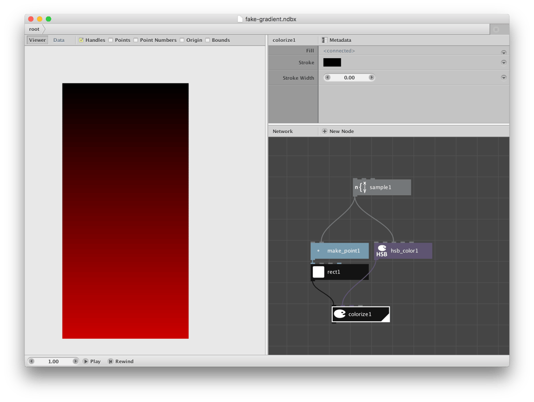Select the make_point1 node
The width and height of the screenshot is (534, 402).
tap(340, 251)
